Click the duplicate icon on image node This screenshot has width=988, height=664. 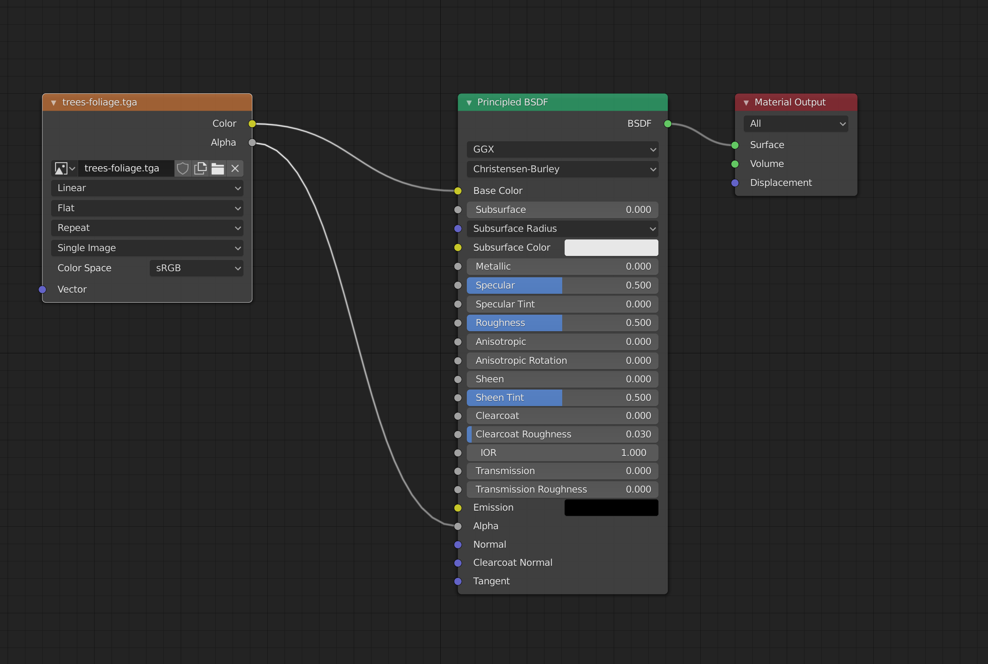point(200,168)
